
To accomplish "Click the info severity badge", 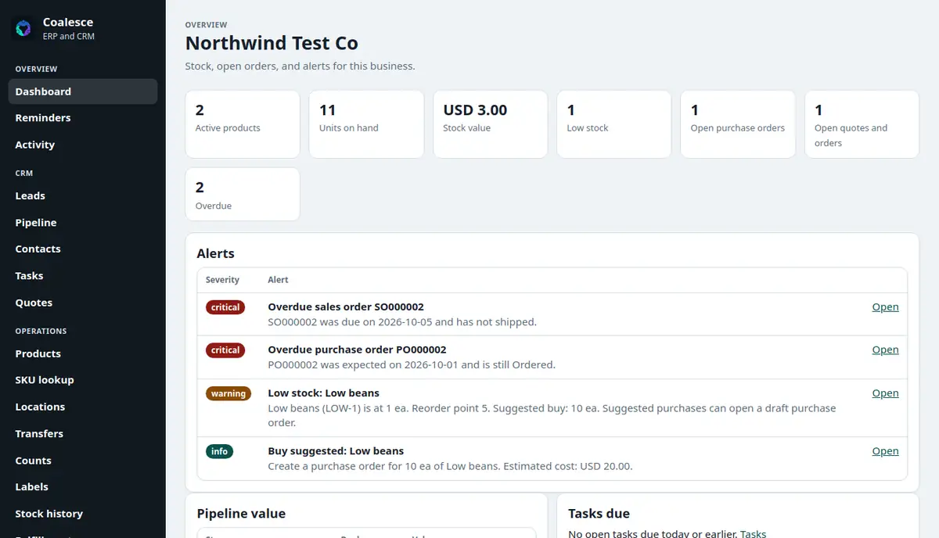I will (x=219, y=451).
